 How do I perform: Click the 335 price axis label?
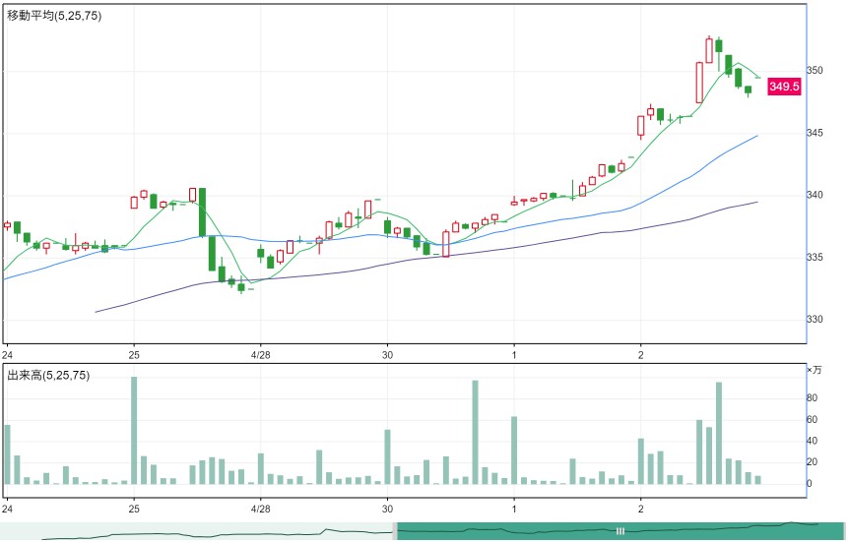815,257
